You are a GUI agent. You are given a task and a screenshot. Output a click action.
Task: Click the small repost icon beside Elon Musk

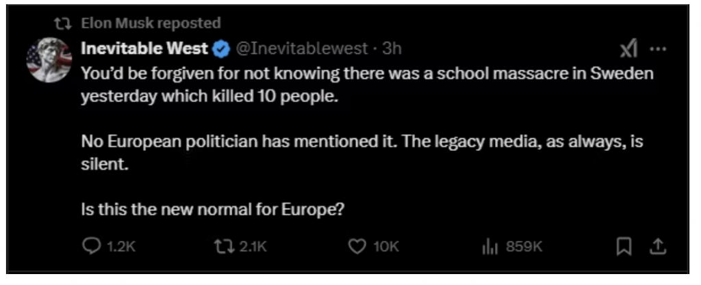pos(63,24)
